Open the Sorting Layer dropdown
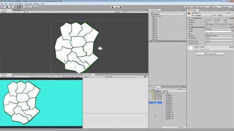 (x=219, y=41)
